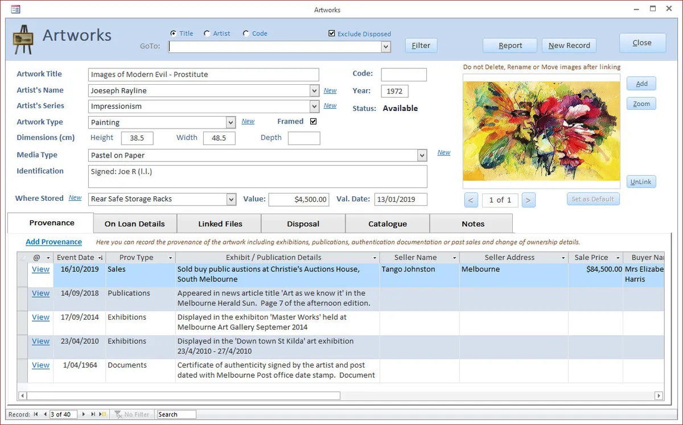
Task: Open the Where Stored dropdown
Action: click(x=231, y=199)
